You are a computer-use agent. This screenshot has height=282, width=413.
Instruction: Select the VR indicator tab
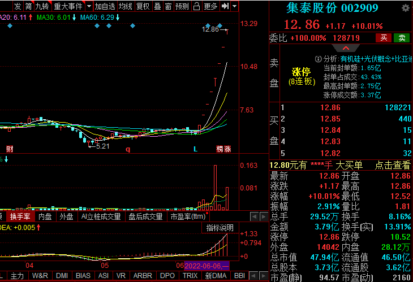121,276
